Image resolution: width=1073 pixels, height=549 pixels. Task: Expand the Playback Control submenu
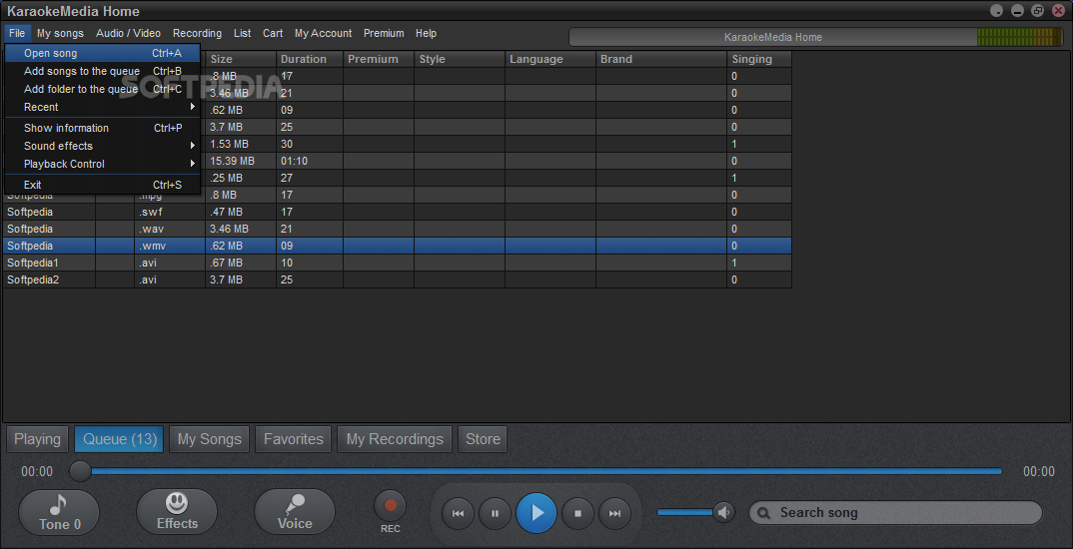tap(102, 164)
